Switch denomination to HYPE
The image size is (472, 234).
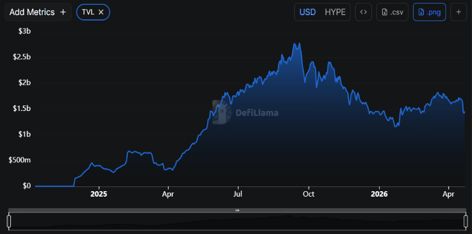click(x=335, y=12)
